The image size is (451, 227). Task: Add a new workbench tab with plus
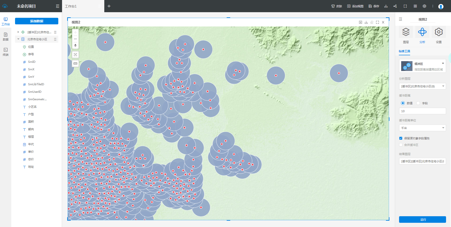109,6
